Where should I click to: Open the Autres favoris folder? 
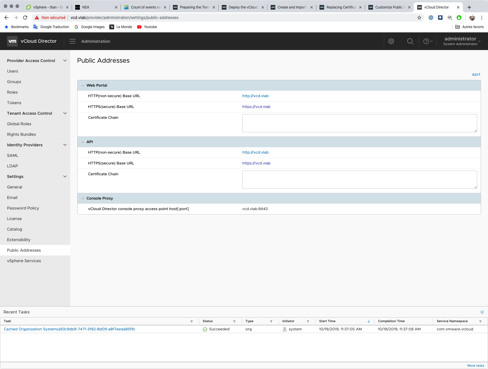pyautogui.click(x=469, y=27)
